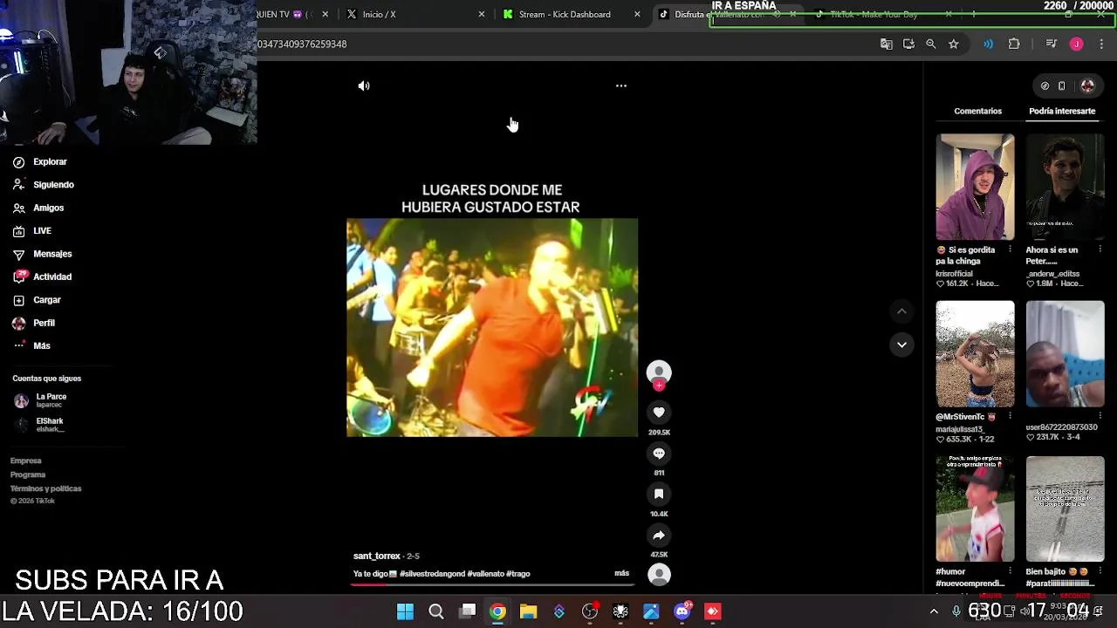
Task: Open the Chrome profile J avatar
Action: tap(1077, 44)
